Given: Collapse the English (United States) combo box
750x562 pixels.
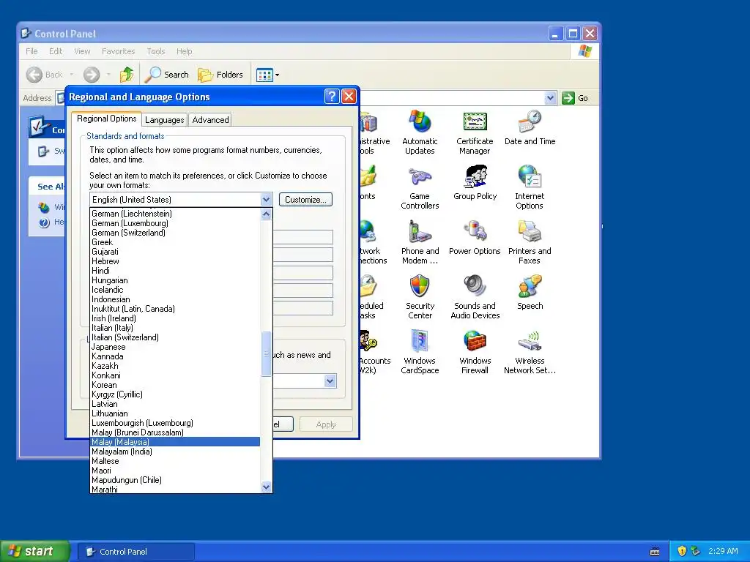Looking at the screenshot, I should [266, 200].
